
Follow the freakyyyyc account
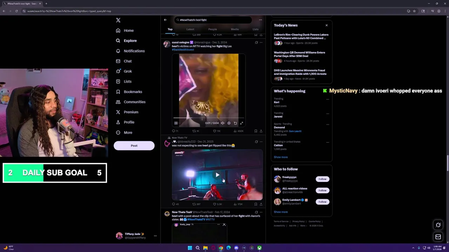coord(322,179)
